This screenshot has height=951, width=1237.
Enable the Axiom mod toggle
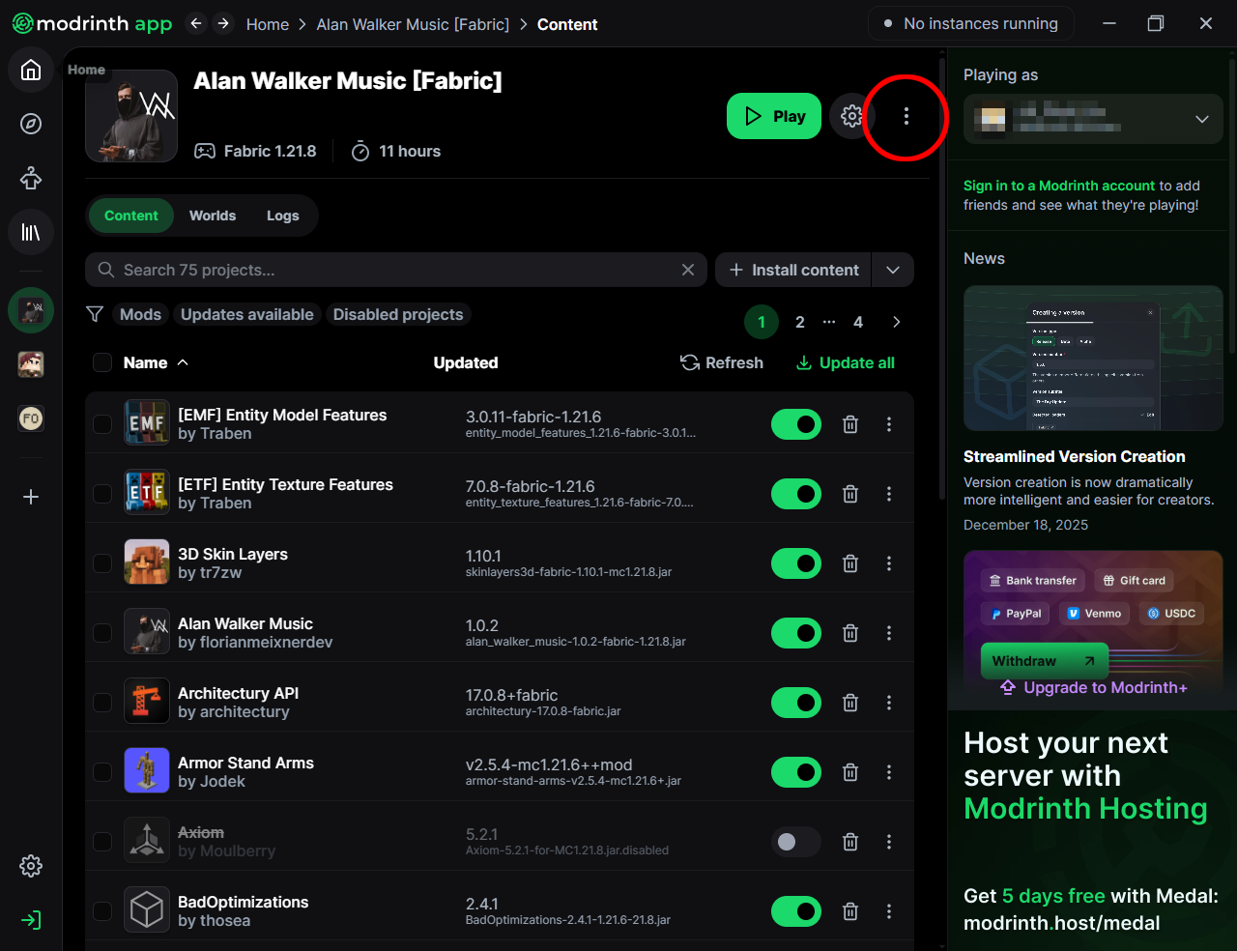pos(796,842)
